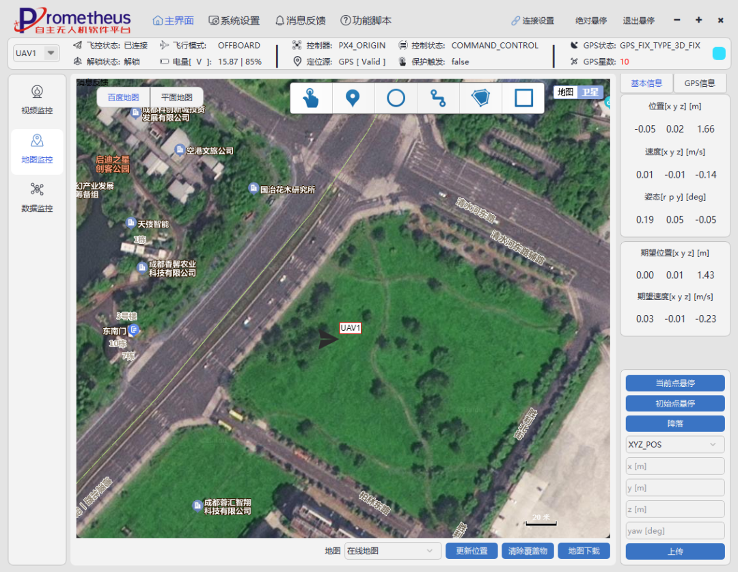Pick the polygon drawing tool
Viewport: 738px width, 572px height.
pos(481,98)
